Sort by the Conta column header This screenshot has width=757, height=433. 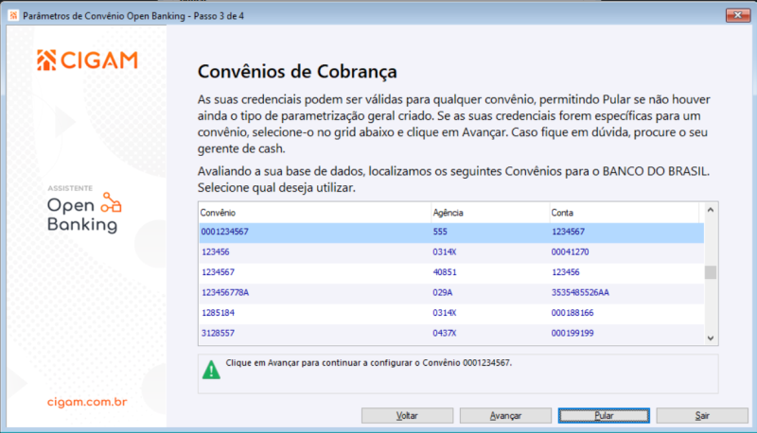tap(625, 213)
